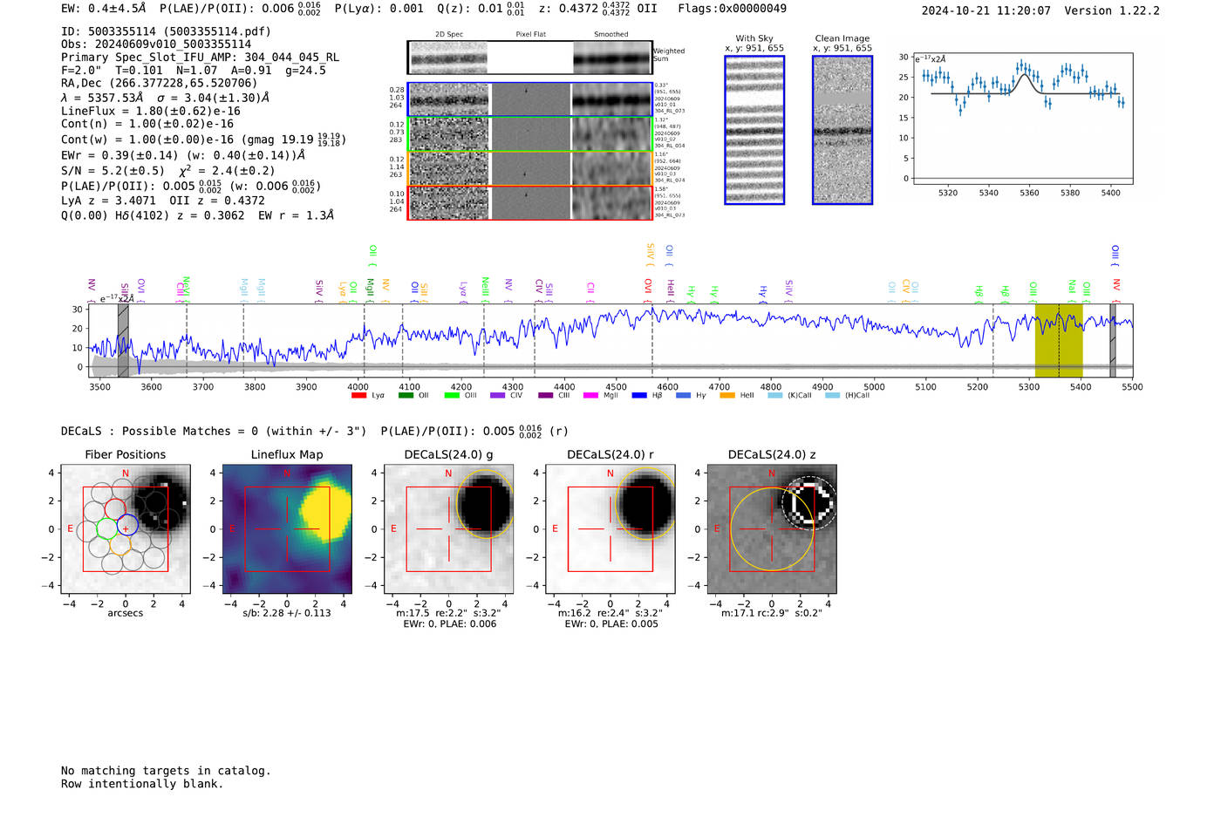Click the orange-bordered 2D spectrum row
Screen dimensions: 1221x831
(x=529, y=168)
